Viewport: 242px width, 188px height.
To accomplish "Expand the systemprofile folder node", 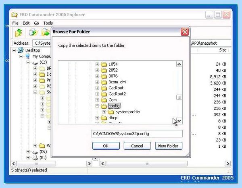I will coord(104,112).
